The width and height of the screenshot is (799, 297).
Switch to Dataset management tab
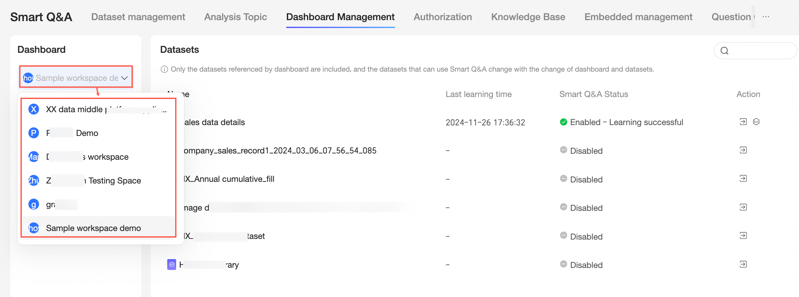tap(138, 17)
